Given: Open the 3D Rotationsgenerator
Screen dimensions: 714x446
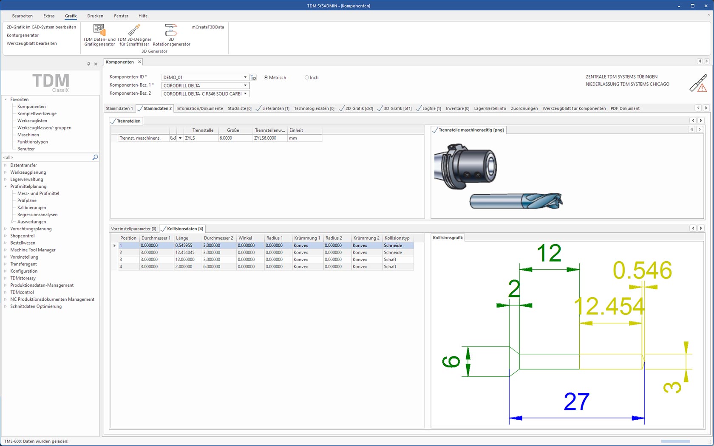Looking at the screenshot, I should coord(171,35).
